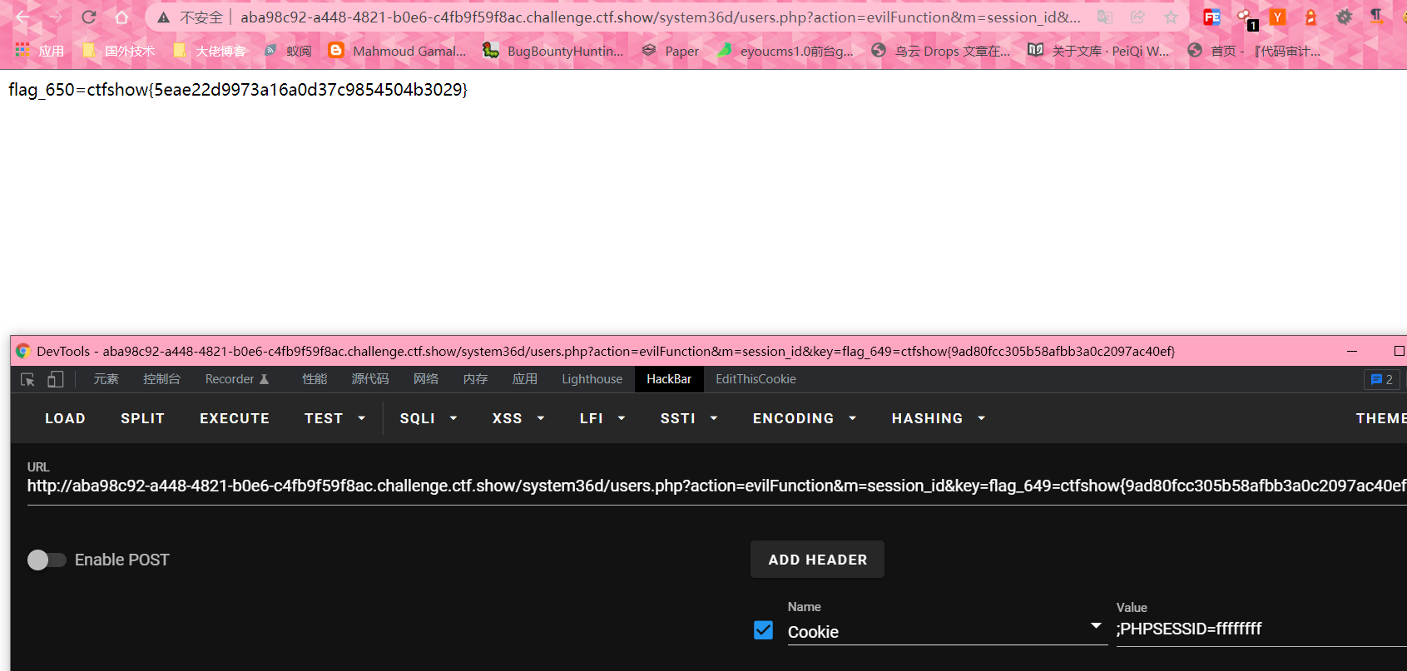Expand the SSTI dropdown

coord(689,418)
